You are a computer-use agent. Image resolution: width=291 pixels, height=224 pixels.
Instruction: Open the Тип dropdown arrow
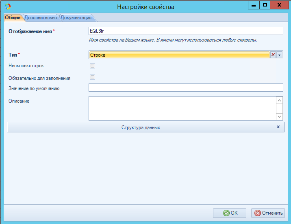[280, 55]
